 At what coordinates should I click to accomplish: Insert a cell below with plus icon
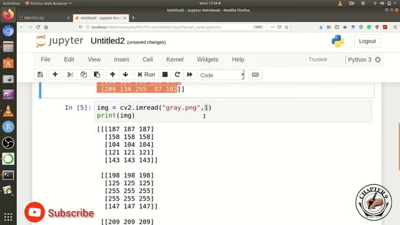click(x=55, y=74)
